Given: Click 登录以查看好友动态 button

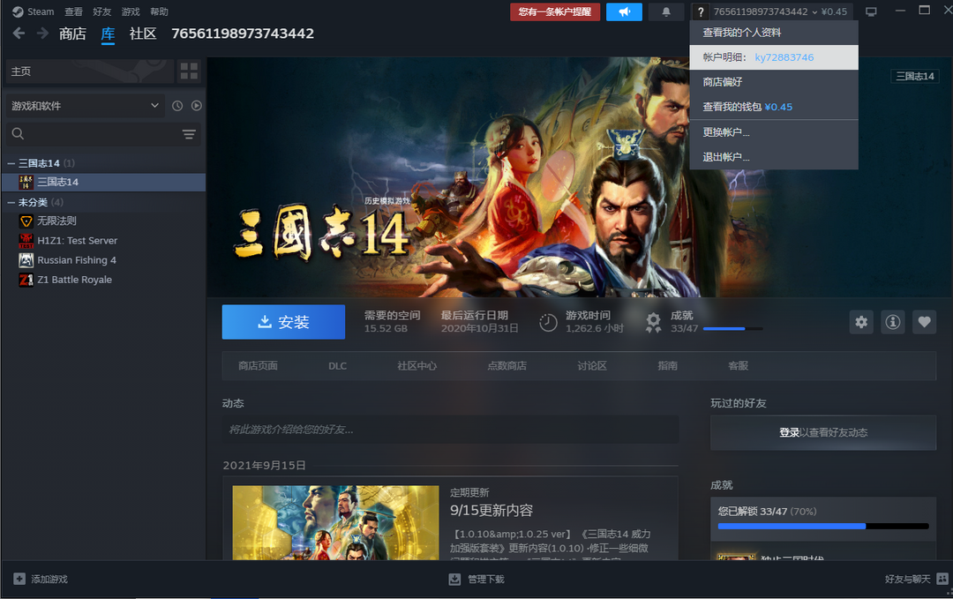Looking at the screenshot, I should pyautogui.click(x=823, y=432).
